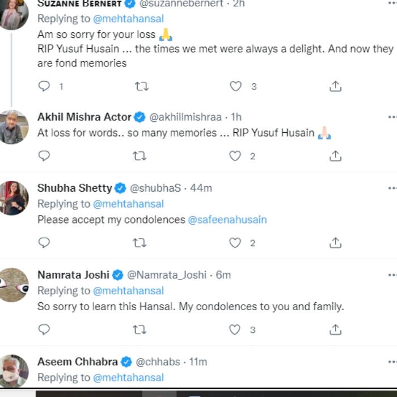Reply to Akhil Mishra Actor's tweet
Image resolution: width=397 pixels, height=397 pixels.
pos(44,156)
